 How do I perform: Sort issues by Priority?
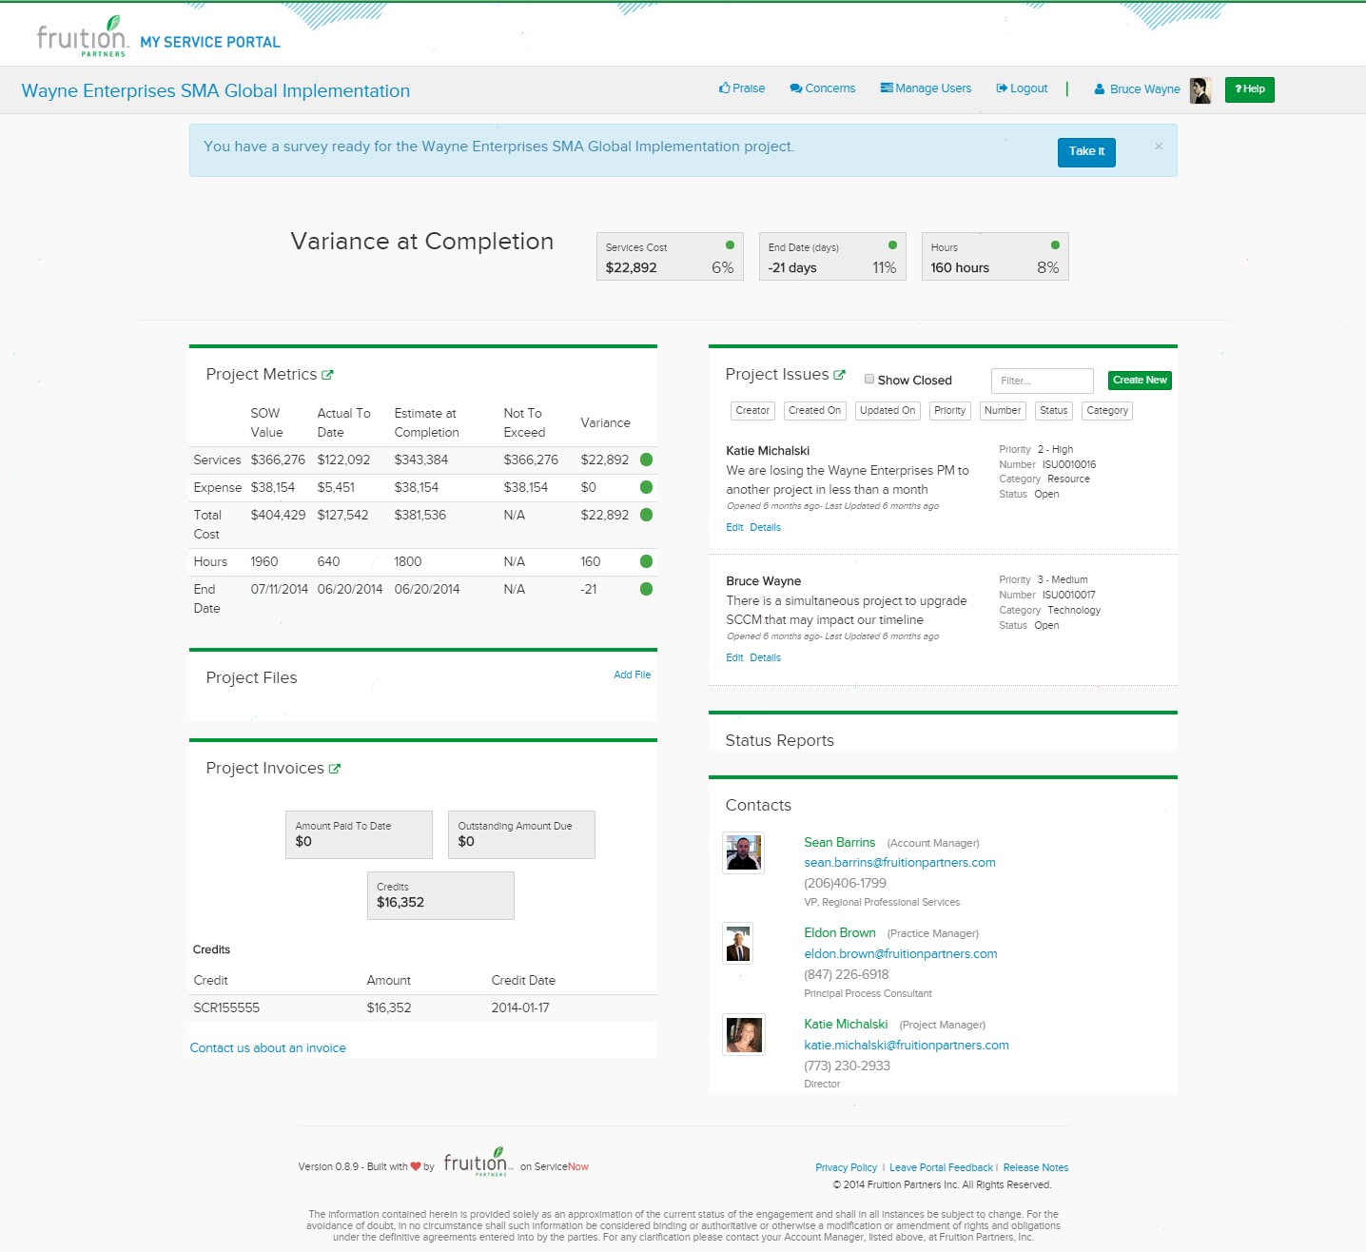click(949, 411)
